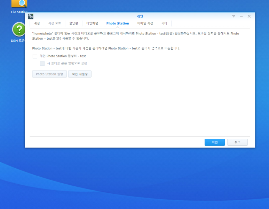Click the DSM 도움말 label under icon
269x209 pixels.
(18, 41)
